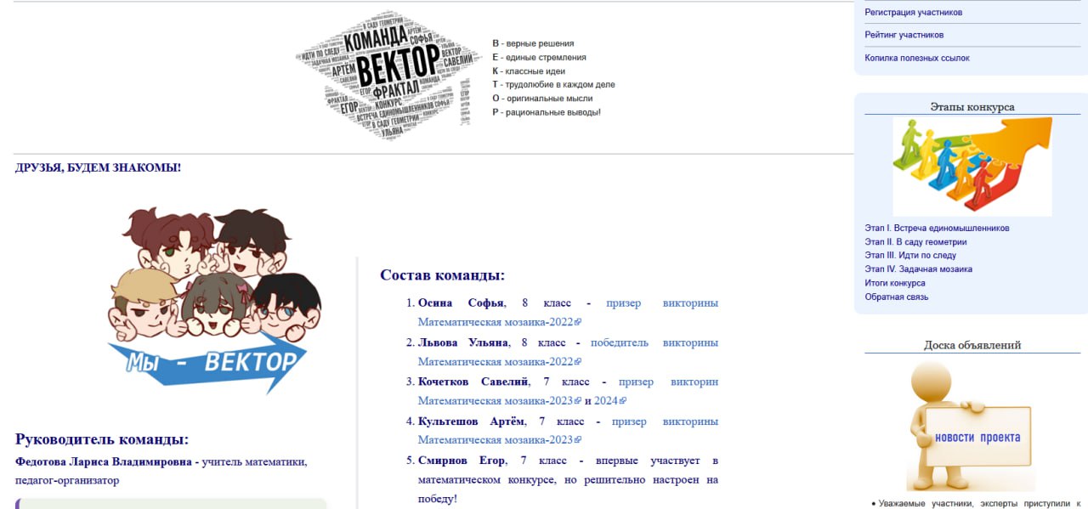Click external-link icon in Осина Софья's entry

(578, 323)
